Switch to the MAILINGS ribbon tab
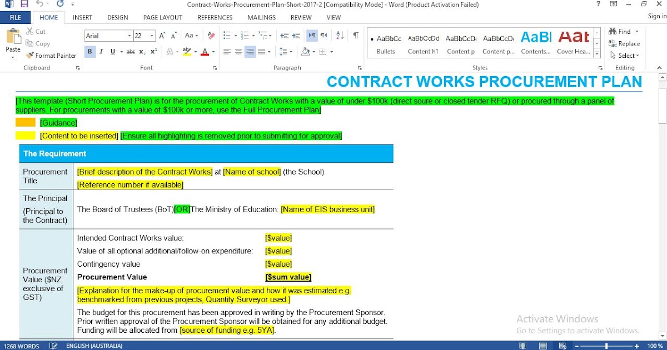The width and height of the screenshot is (667, 350). pyautogui.click(x=261, y=17)
